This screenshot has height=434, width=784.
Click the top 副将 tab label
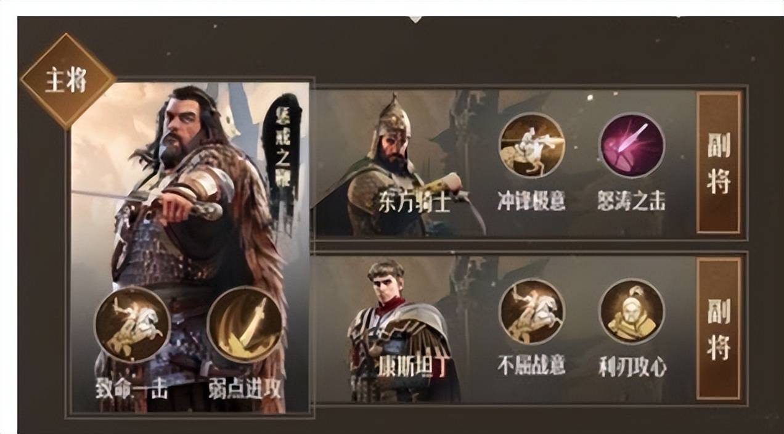718,163
